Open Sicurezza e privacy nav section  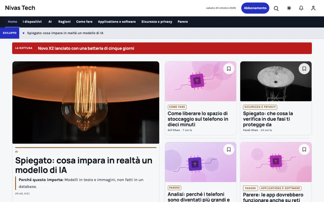point(157,22)
